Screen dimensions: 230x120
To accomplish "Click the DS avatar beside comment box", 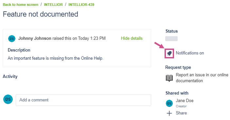I will pyautogui.click(x=8, y=99).
